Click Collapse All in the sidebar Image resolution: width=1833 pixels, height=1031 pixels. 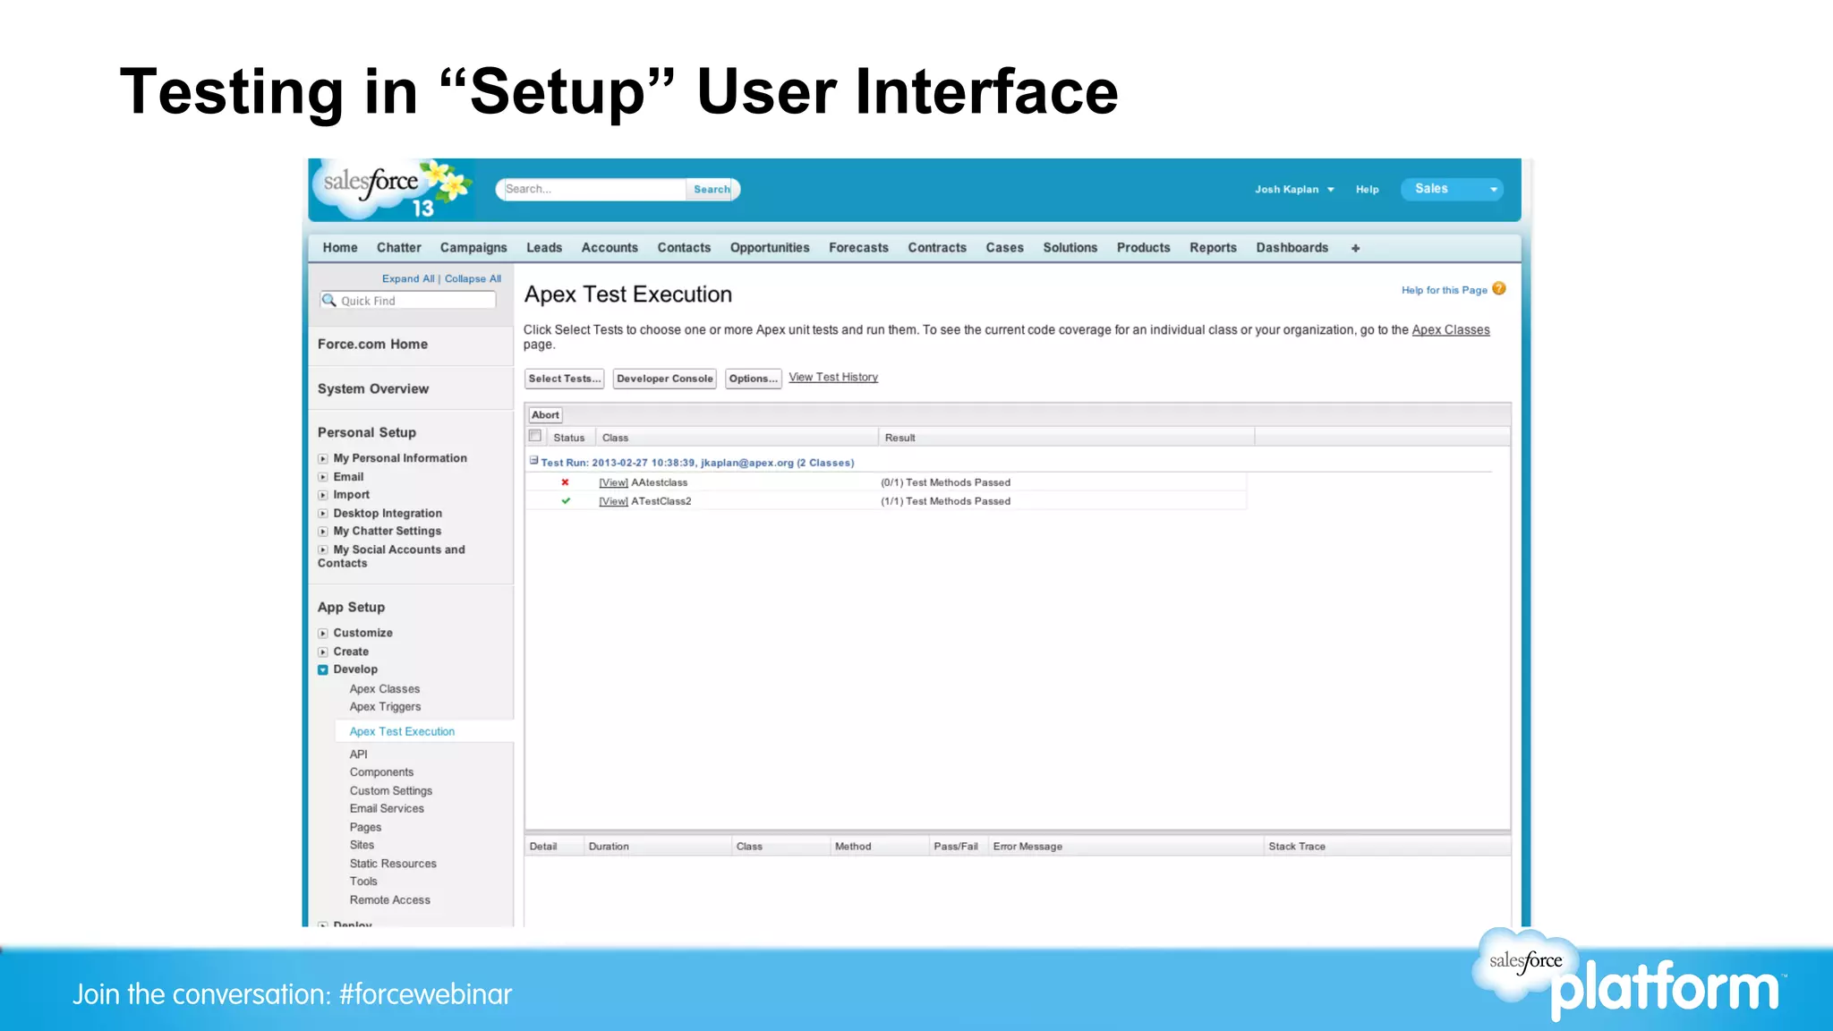[x=473, y=279]
